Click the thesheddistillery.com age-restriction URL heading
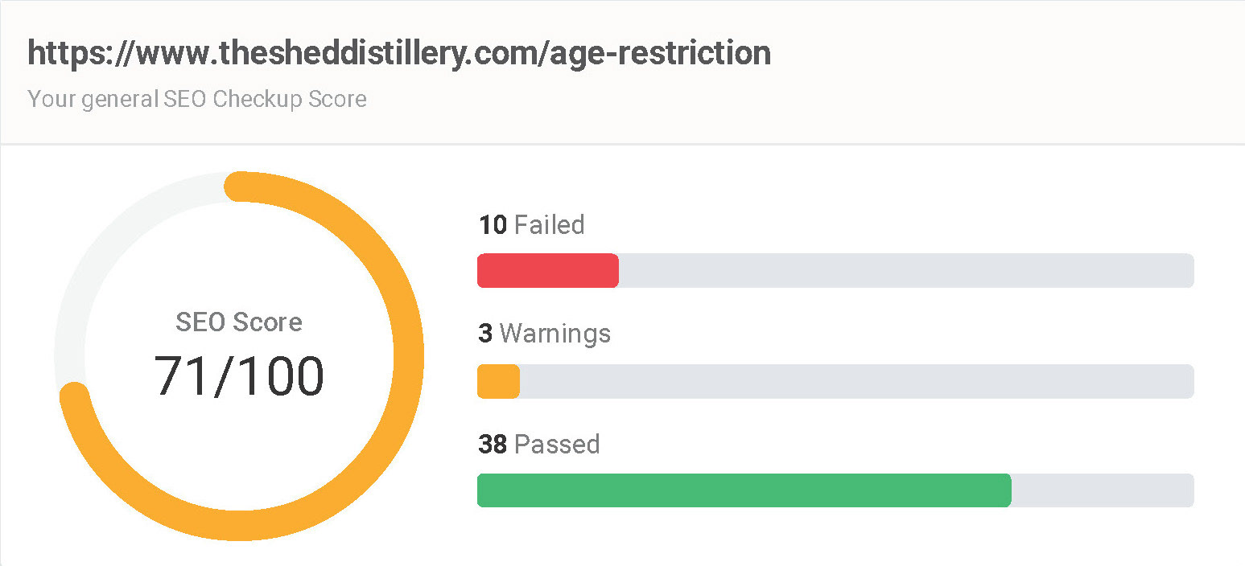The image size is (1245, 566). [399, 54]
